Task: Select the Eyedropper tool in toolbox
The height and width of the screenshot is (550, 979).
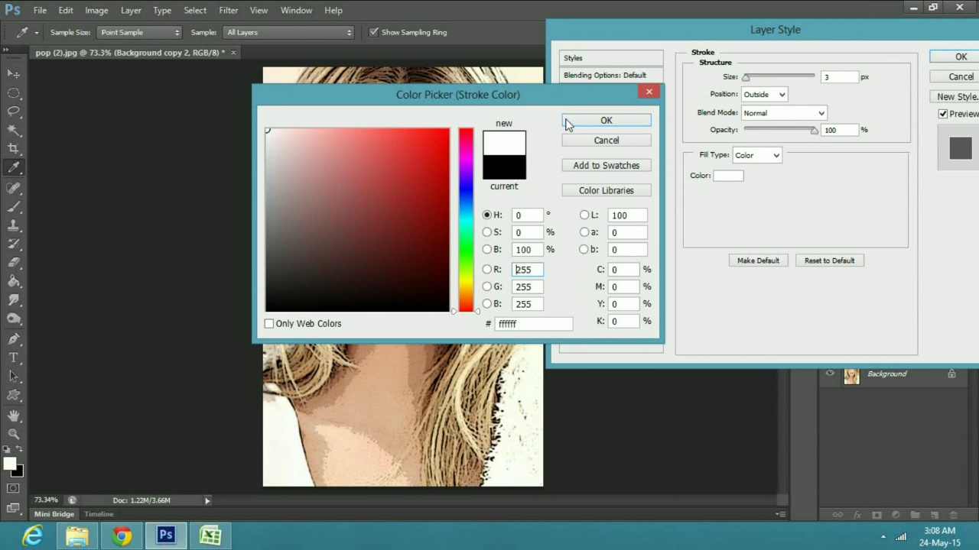Action: point(14,168)
